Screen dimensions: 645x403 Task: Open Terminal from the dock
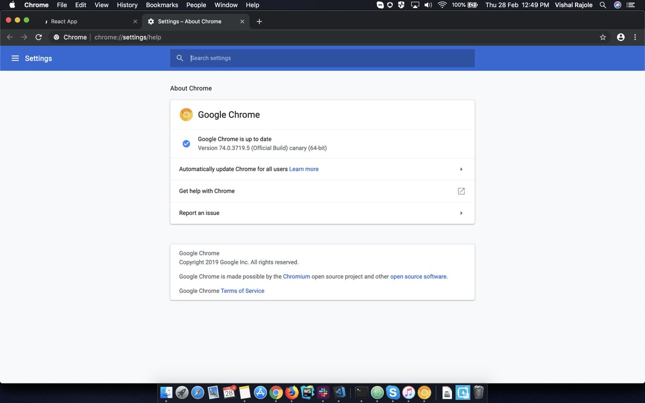[x=362, y=392]
